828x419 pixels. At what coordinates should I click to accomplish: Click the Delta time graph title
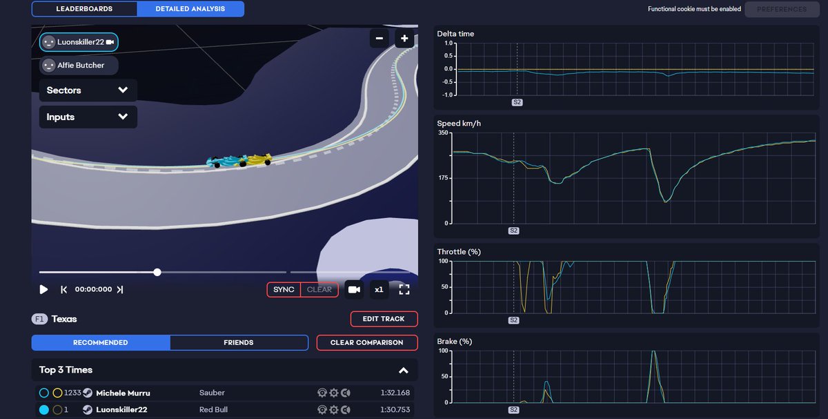(455, 34)
